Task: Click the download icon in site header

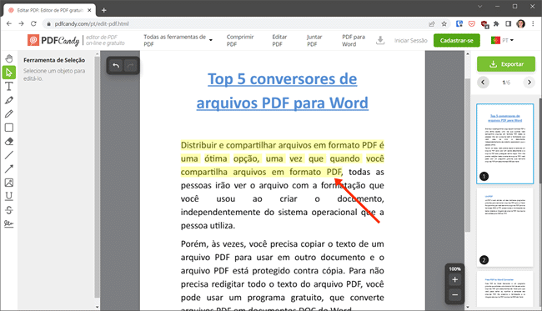Action: coord(380,40)
